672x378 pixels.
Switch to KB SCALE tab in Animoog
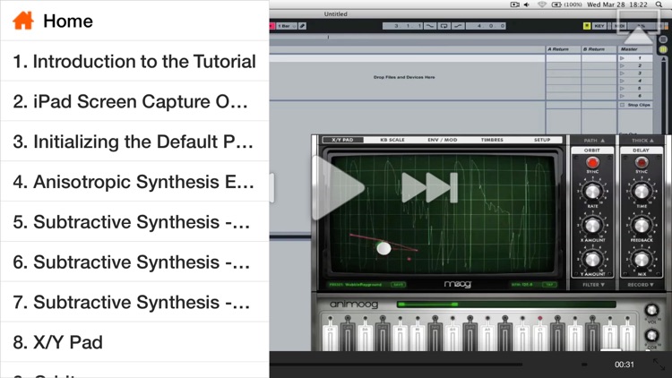tap(392, 140)
